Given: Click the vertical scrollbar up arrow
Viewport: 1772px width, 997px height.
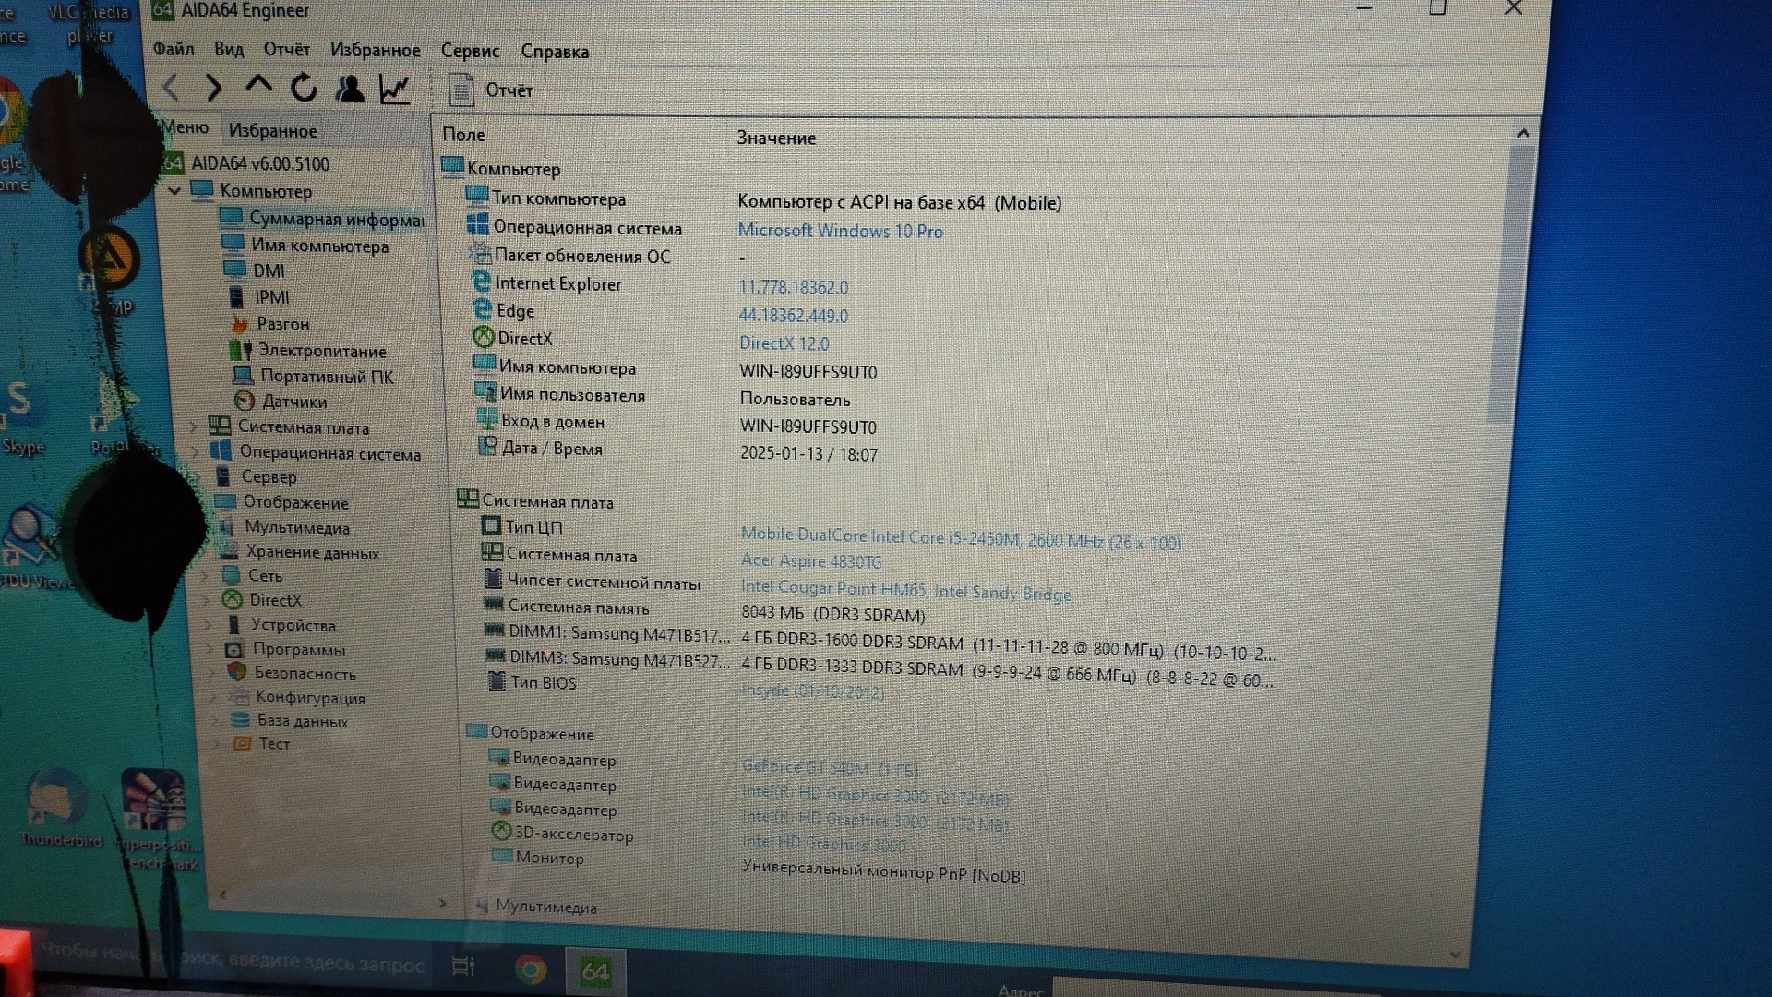Looking at the screenshot, I should pyautogui.click(x=1523, y=134).
